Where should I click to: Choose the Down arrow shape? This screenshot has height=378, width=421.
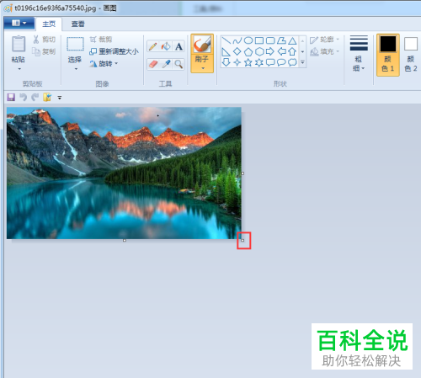pos(226,62)
